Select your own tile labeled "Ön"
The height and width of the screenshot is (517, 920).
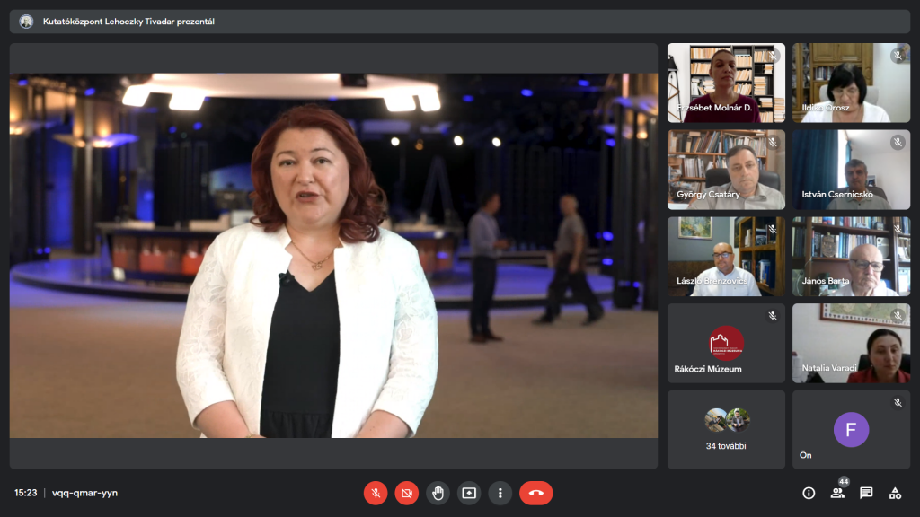tap(851, 429)
